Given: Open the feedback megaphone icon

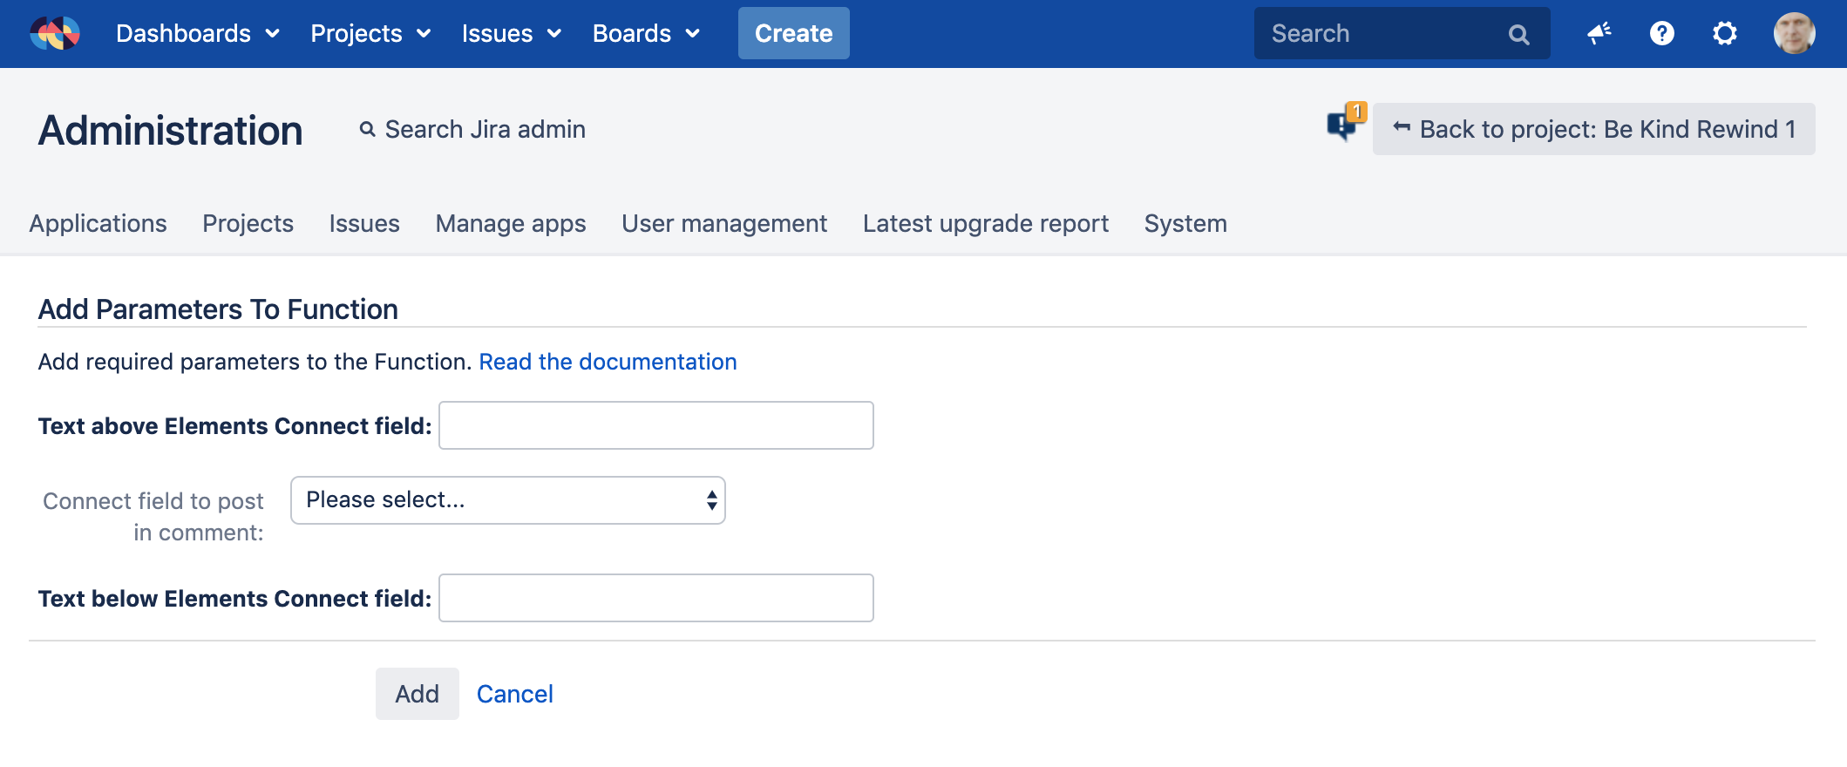Looking at the screenshot, I should (x=1599, y=33).
